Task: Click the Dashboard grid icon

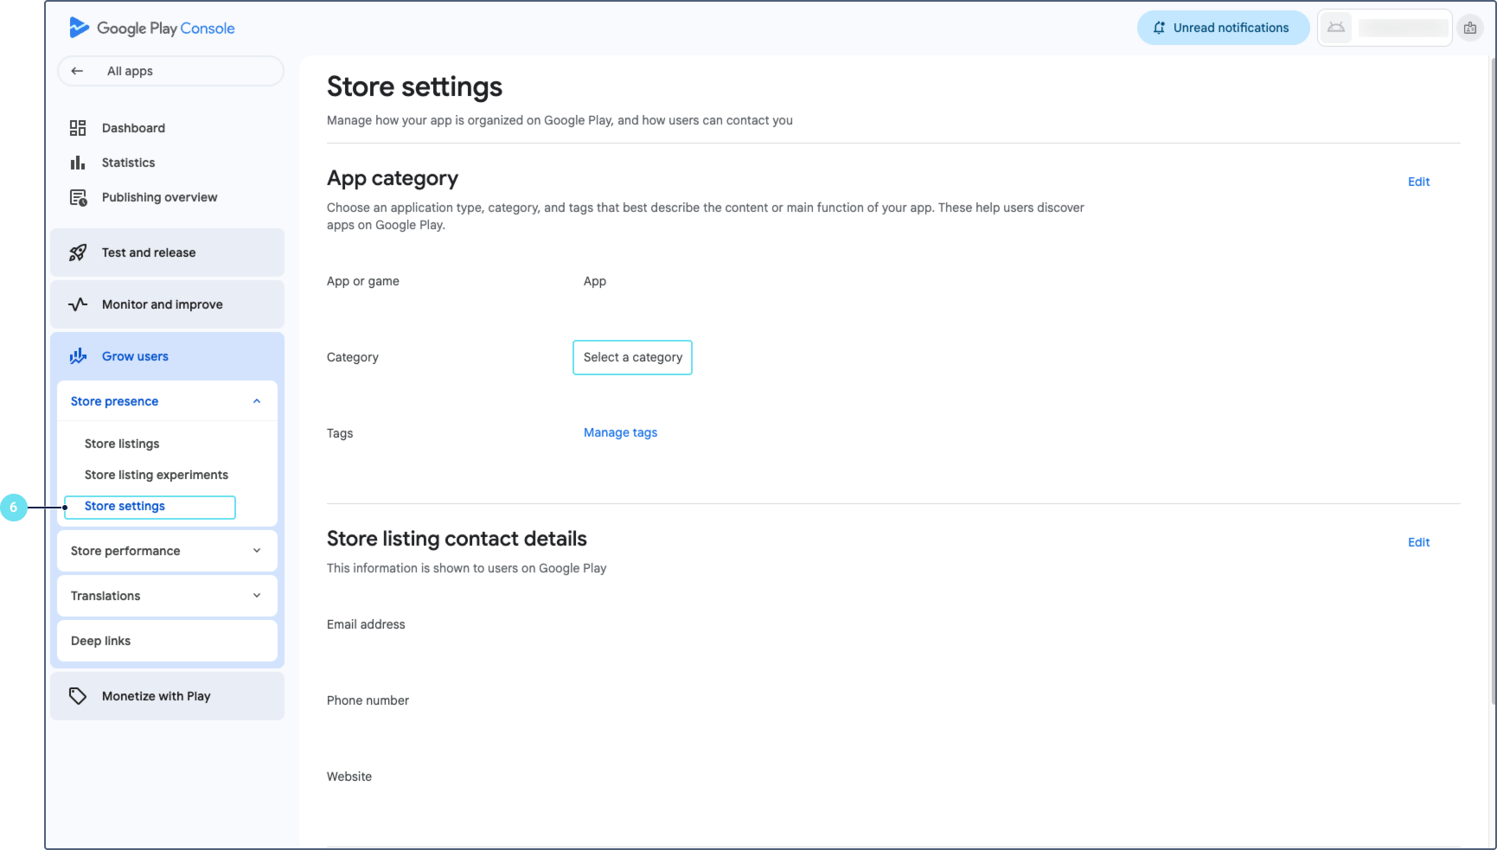Action: coord(78,128)
